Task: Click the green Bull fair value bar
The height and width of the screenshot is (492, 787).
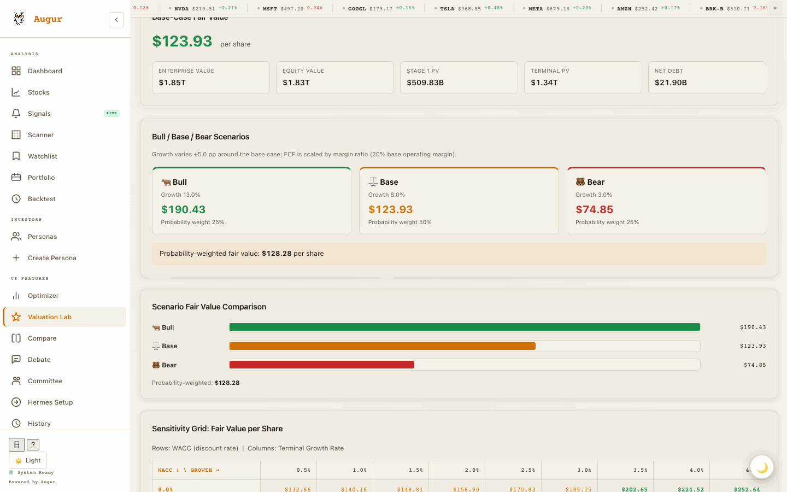Action: click(x=465, y=327)
